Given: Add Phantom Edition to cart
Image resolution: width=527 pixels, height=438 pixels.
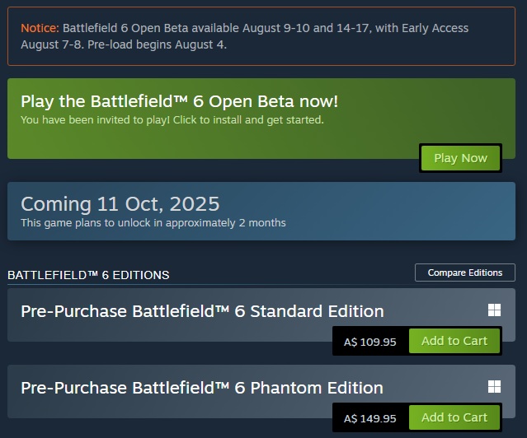Looking at the screenshot, I should point(454,417).
